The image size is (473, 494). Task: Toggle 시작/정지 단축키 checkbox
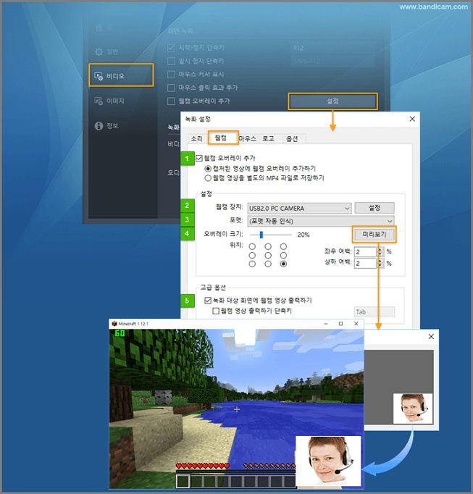pos(171,48)
